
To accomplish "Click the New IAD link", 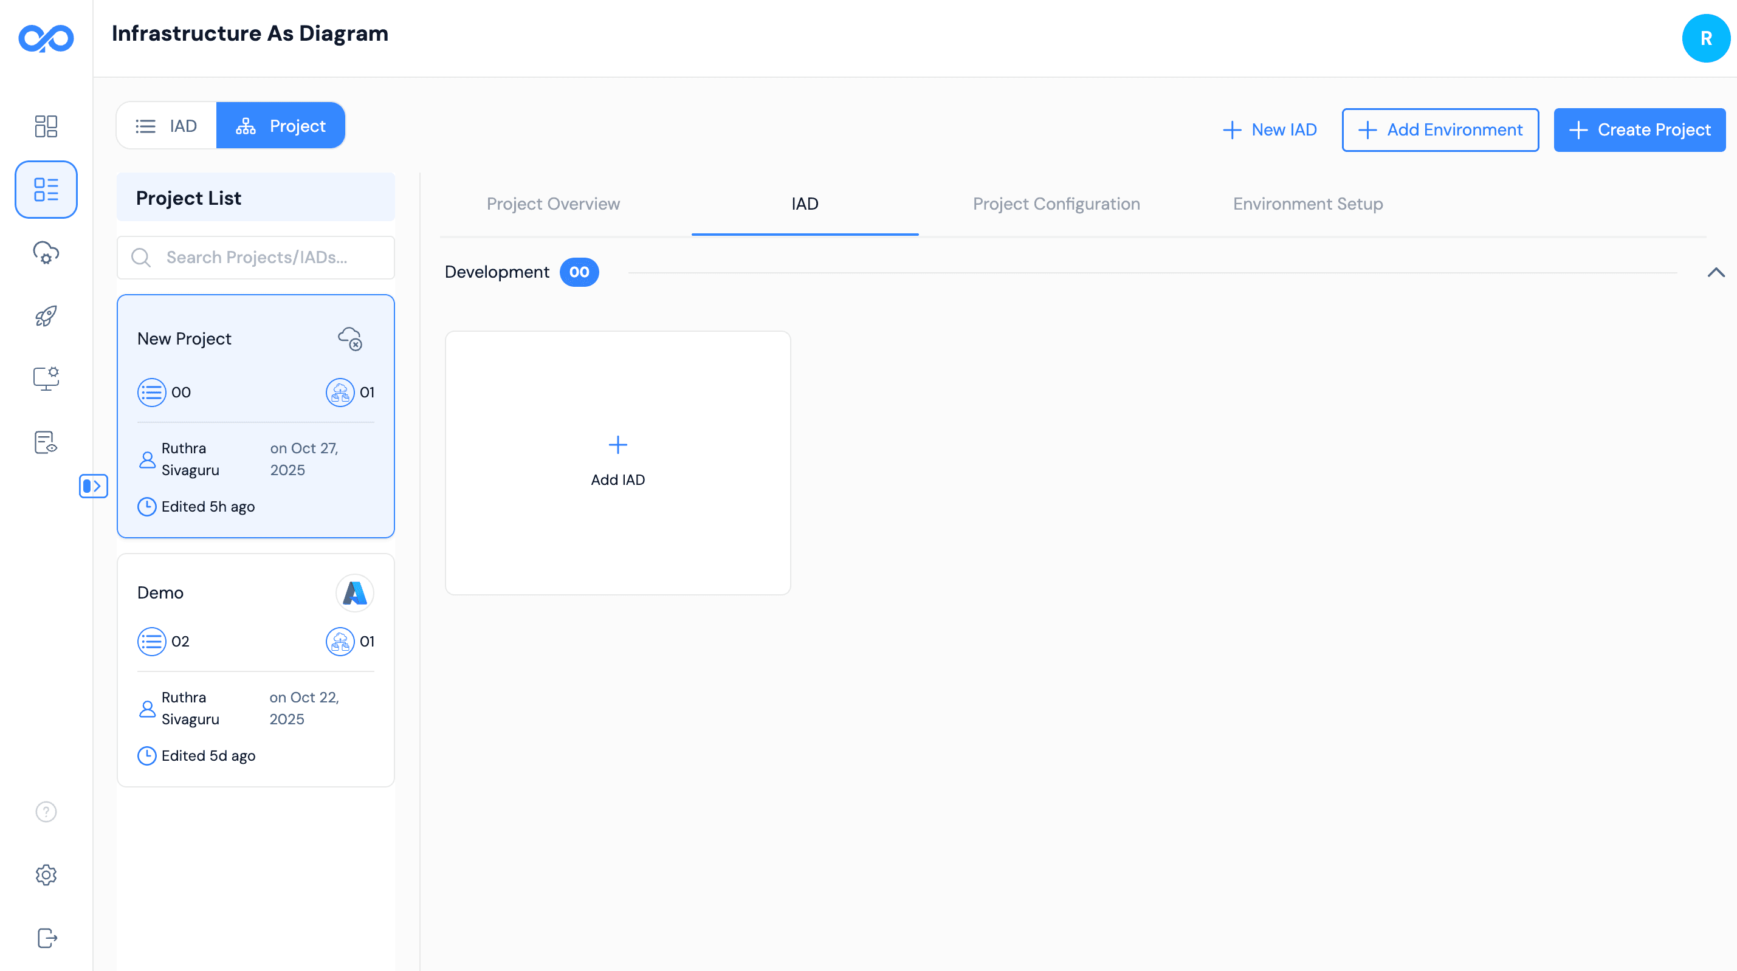I will (1269, 129).
